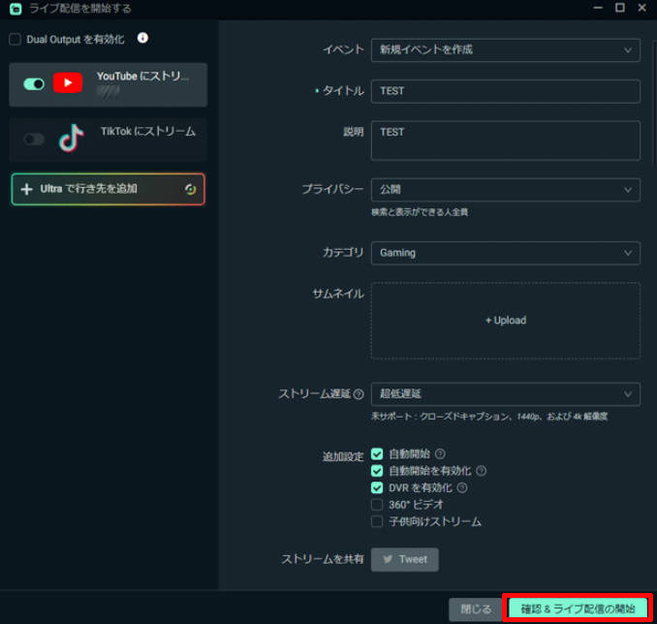Screen dimensions: 657x624
Task: Open イベント dropdown
Action: (505, 49)
